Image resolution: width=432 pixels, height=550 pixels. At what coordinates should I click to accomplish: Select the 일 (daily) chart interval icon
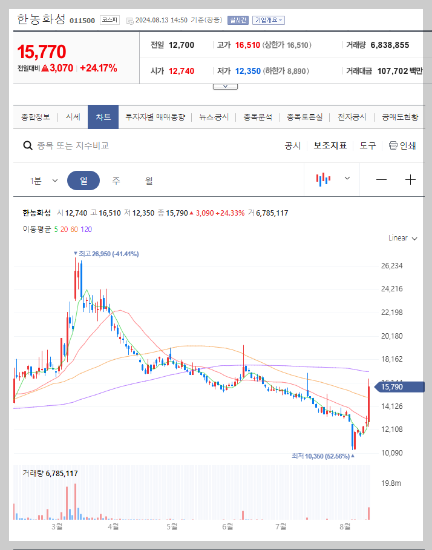click(83, 179)
